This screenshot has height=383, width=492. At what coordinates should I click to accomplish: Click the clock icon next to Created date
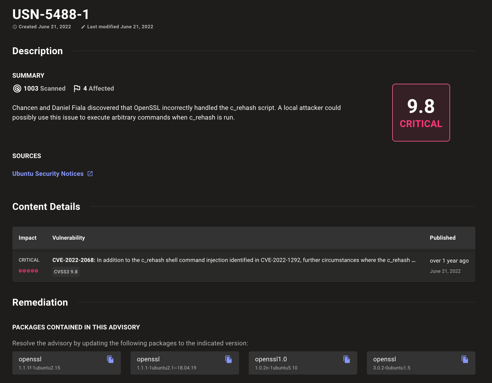point(15,27)
